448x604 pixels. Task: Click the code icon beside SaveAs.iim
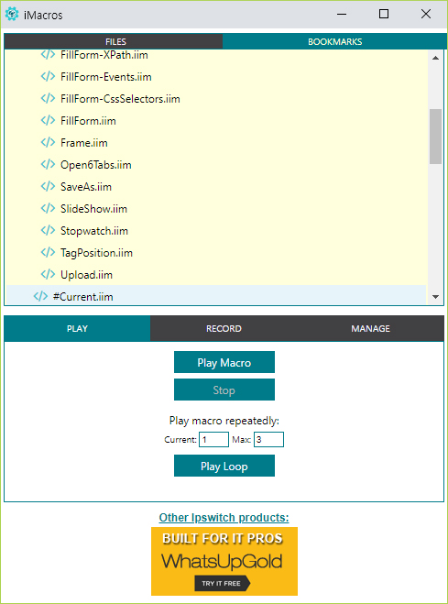(x=48, y=186)
